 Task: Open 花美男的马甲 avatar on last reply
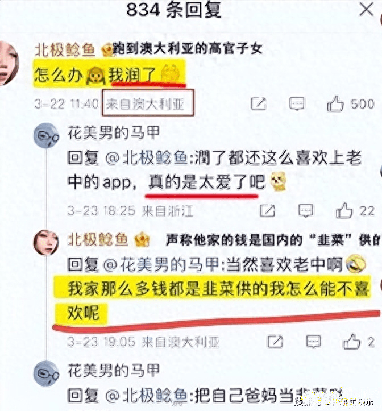[x=47, y=374]
